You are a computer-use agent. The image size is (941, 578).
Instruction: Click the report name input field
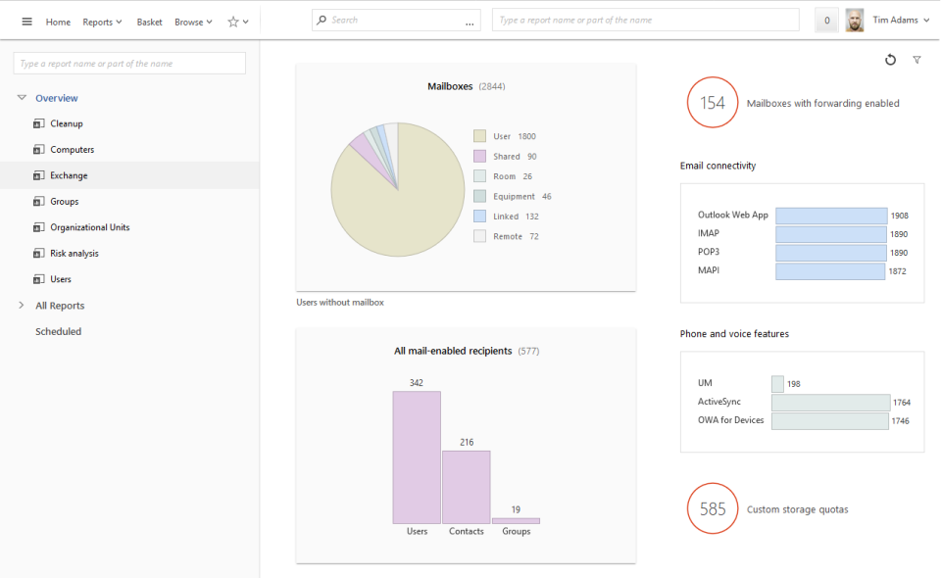click(645, 20)
